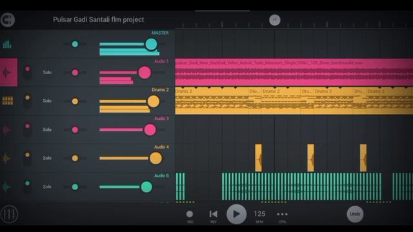Click the Audio 1 track name label

[x=161, y=61]
